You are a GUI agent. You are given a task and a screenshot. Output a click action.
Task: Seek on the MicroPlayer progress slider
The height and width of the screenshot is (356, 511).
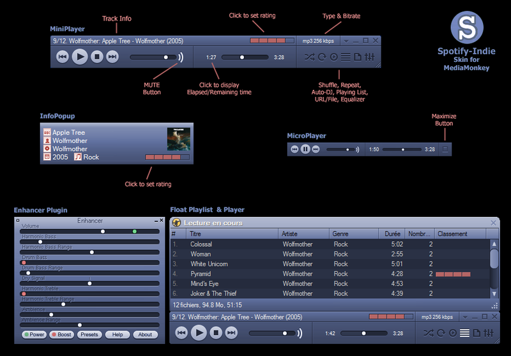402,150
